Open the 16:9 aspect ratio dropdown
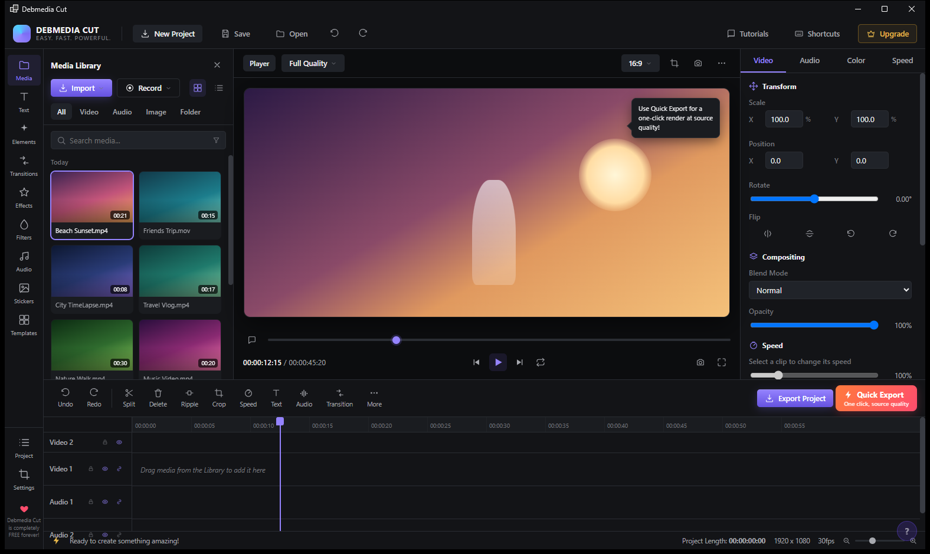Image resolution: width=930 pixels, height=554 pixels. tap(640, 63)
